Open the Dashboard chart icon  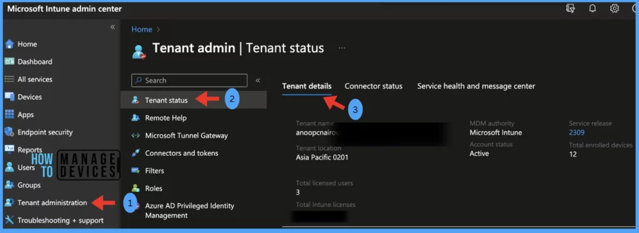click(9, 62)
